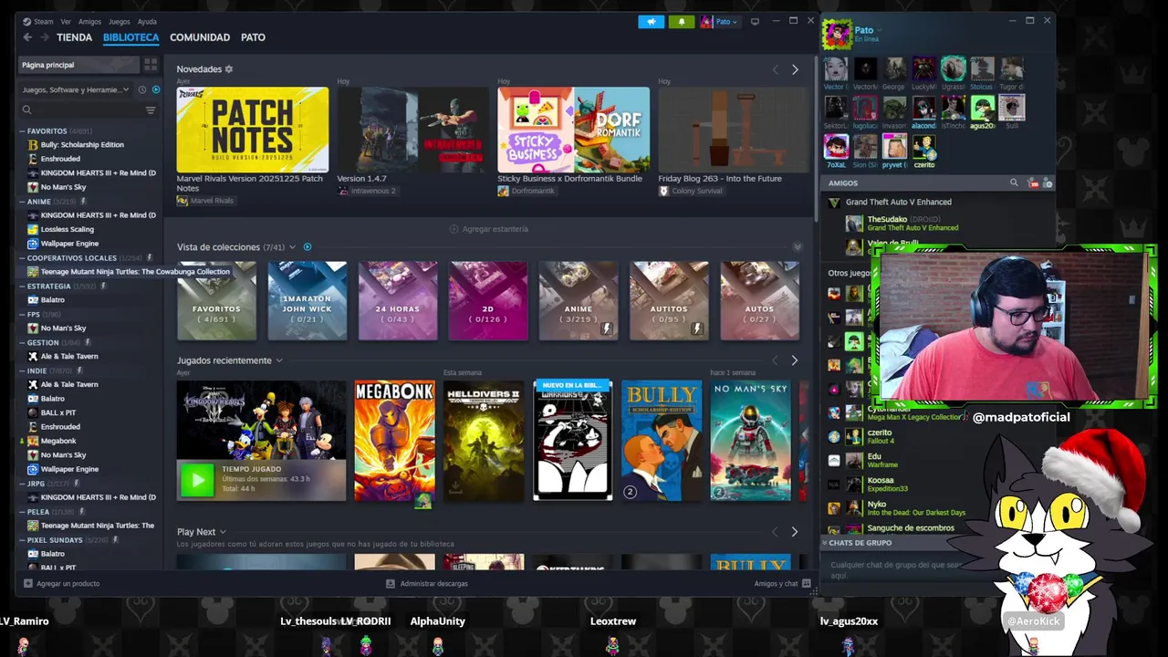Open the Ver menu

coord(66,22)
